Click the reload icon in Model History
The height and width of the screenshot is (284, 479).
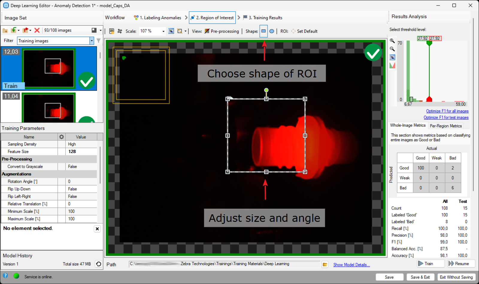(x=98, y=264)
